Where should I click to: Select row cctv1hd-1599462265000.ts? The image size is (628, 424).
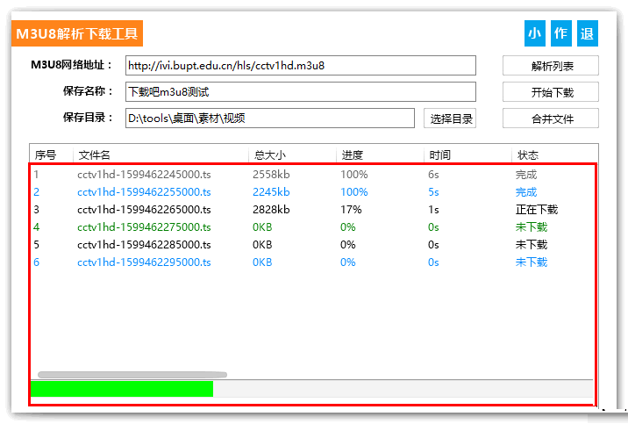click(x=312, y=210)
